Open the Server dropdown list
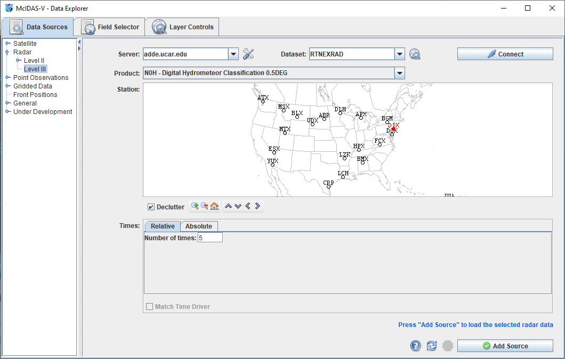Screen dimensions: 565x359 click(233, 54)
